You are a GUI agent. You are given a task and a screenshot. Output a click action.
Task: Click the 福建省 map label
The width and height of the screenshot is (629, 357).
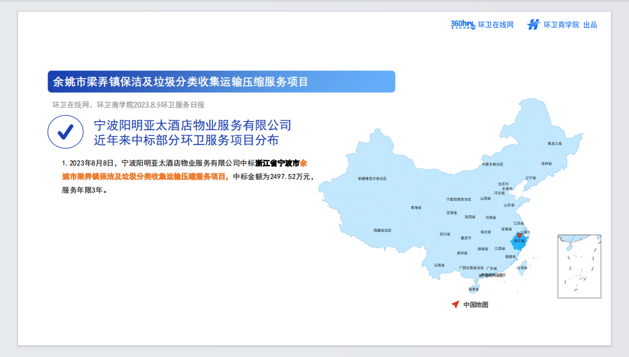510,256
